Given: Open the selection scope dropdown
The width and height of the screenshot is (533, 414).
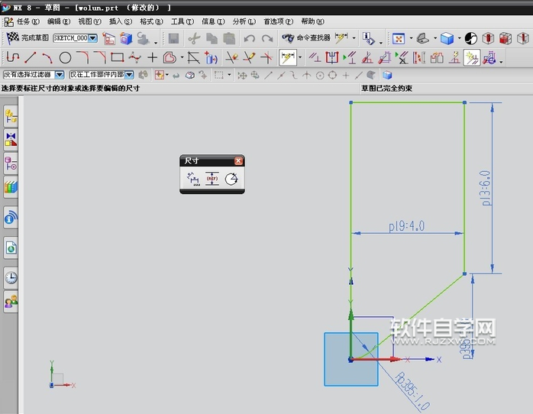Looking at the screenshot, I should (128, 75).
